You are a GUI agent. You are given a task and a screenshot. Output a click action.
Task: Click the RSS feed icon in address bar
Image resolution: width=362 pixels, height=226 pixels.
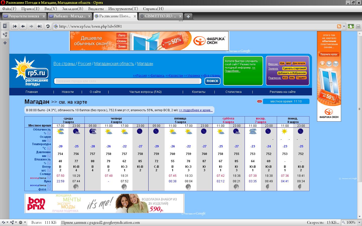(x=339, y=26)
